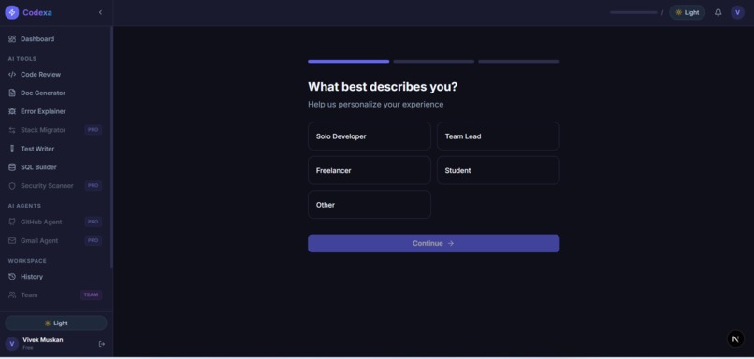The width and height of the screenshot is (754, 359).
Task: Click the History clock icon
Action: 12,277
